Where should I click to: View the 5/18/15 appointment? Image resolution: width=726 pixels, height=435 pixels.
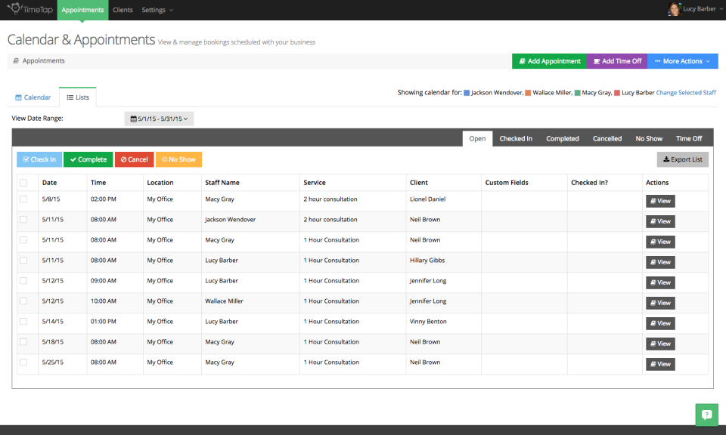pos(660,344)
